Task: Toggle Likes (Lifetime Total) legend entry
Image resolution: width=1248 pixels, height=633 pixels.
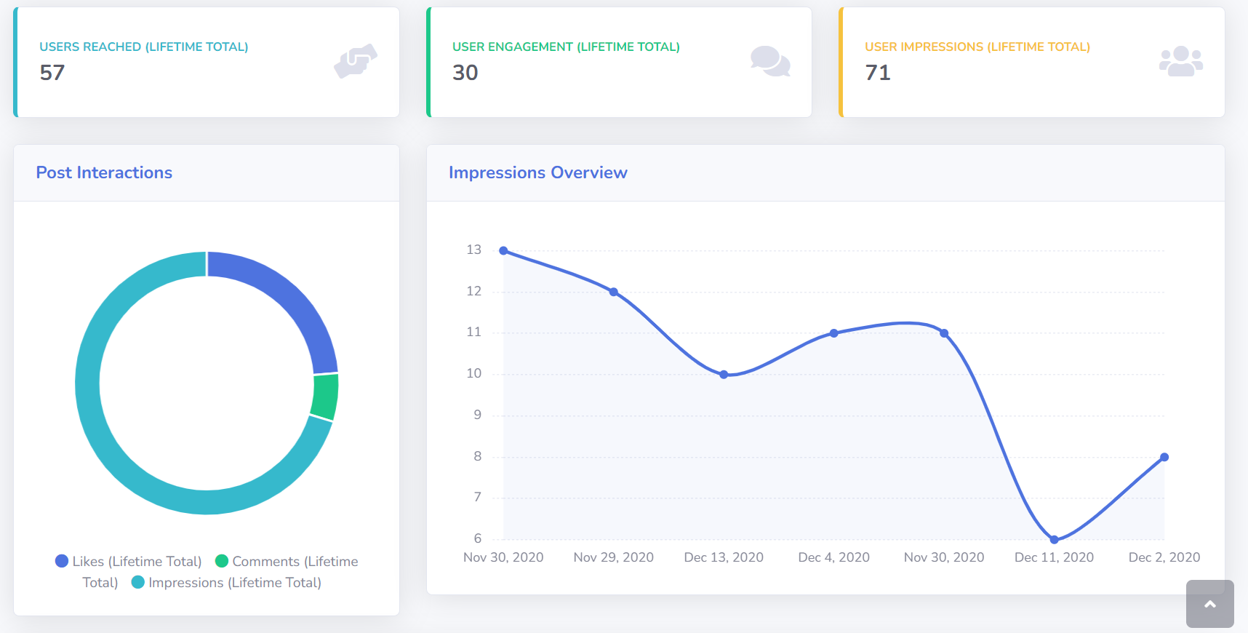Action: pos(129,561)
